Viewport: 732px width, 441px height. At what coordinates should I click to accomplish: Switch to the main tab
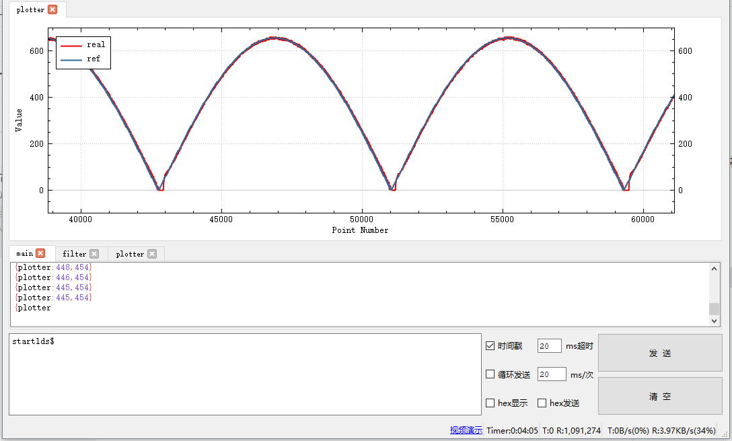click(x=25, y=253)
